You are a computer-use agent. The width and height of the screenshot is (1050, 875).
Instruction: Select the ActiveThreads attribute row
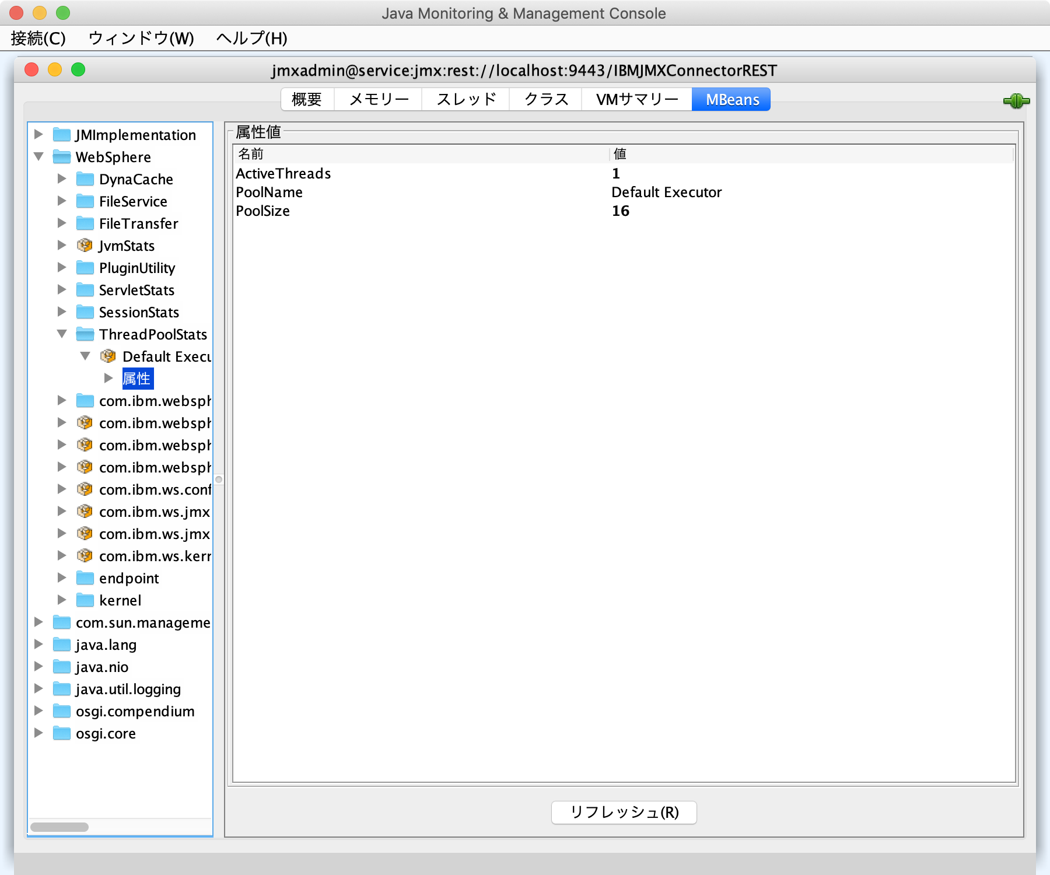click(x=624, y=173)
